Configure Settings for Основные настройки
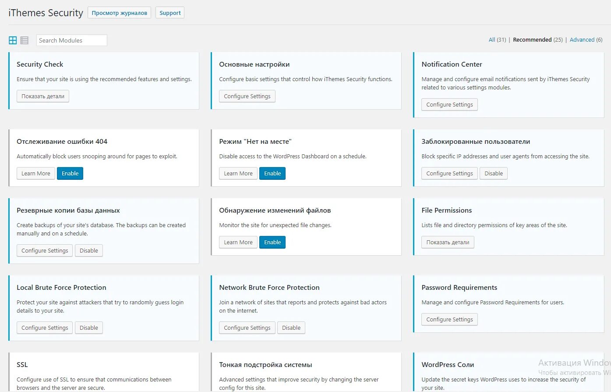Screen dimensions: 611x392 [247, 96]
